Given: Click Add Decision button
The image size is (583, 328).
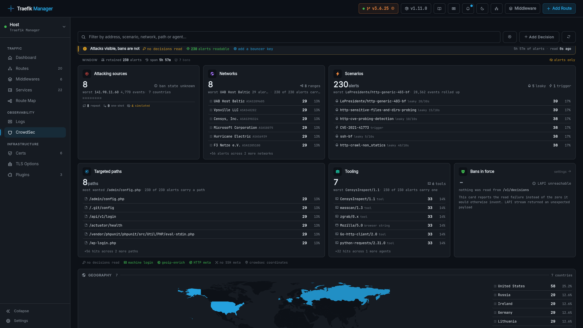Looking at the screenshot, I should point(539,37).
